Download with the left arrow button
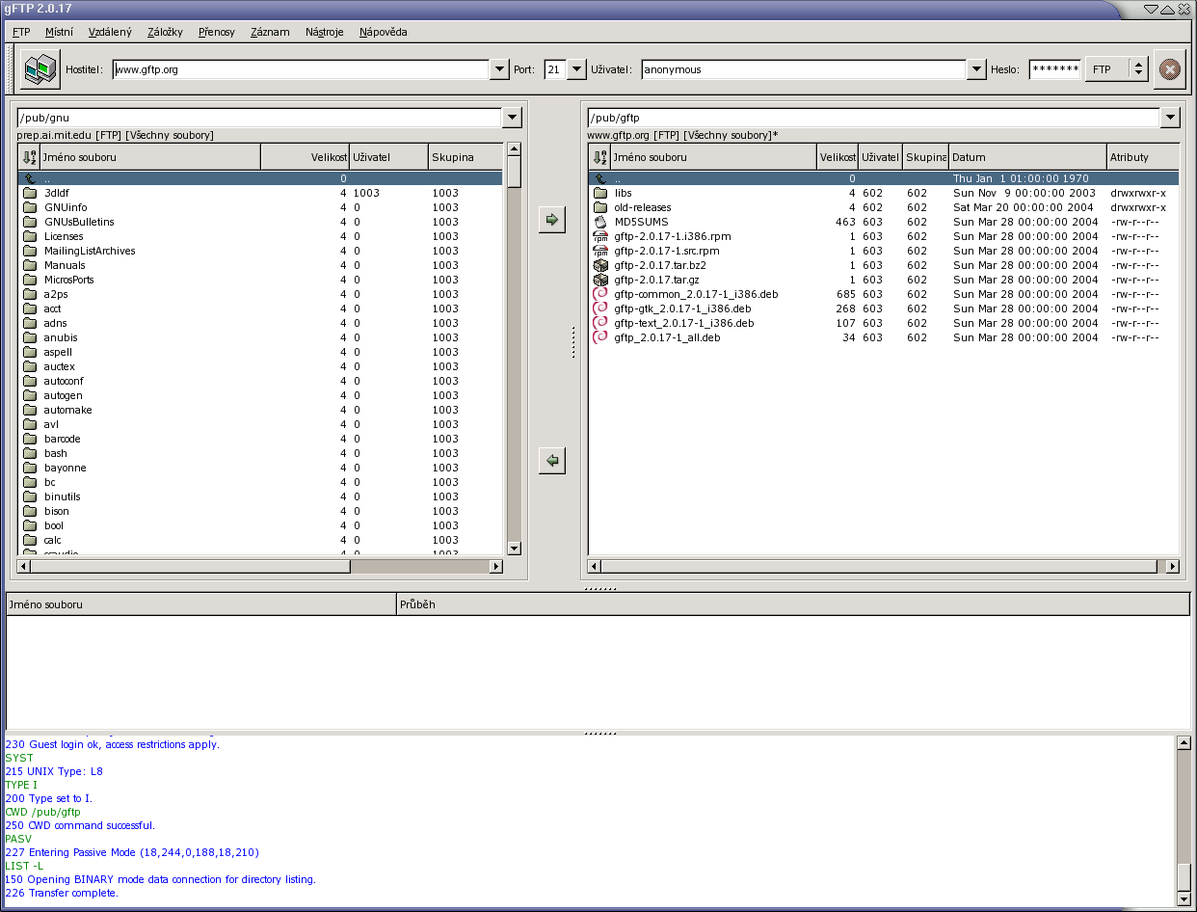 point(551,461)
